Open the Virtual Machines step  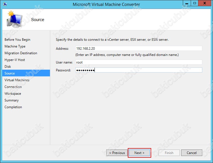[x=17, y=80]
